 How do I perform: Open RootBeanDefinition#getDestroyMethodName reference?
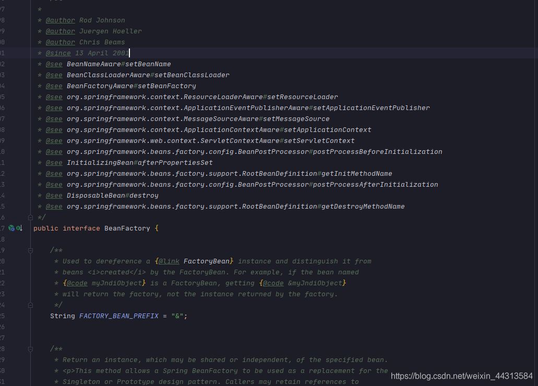pos(236,207)
